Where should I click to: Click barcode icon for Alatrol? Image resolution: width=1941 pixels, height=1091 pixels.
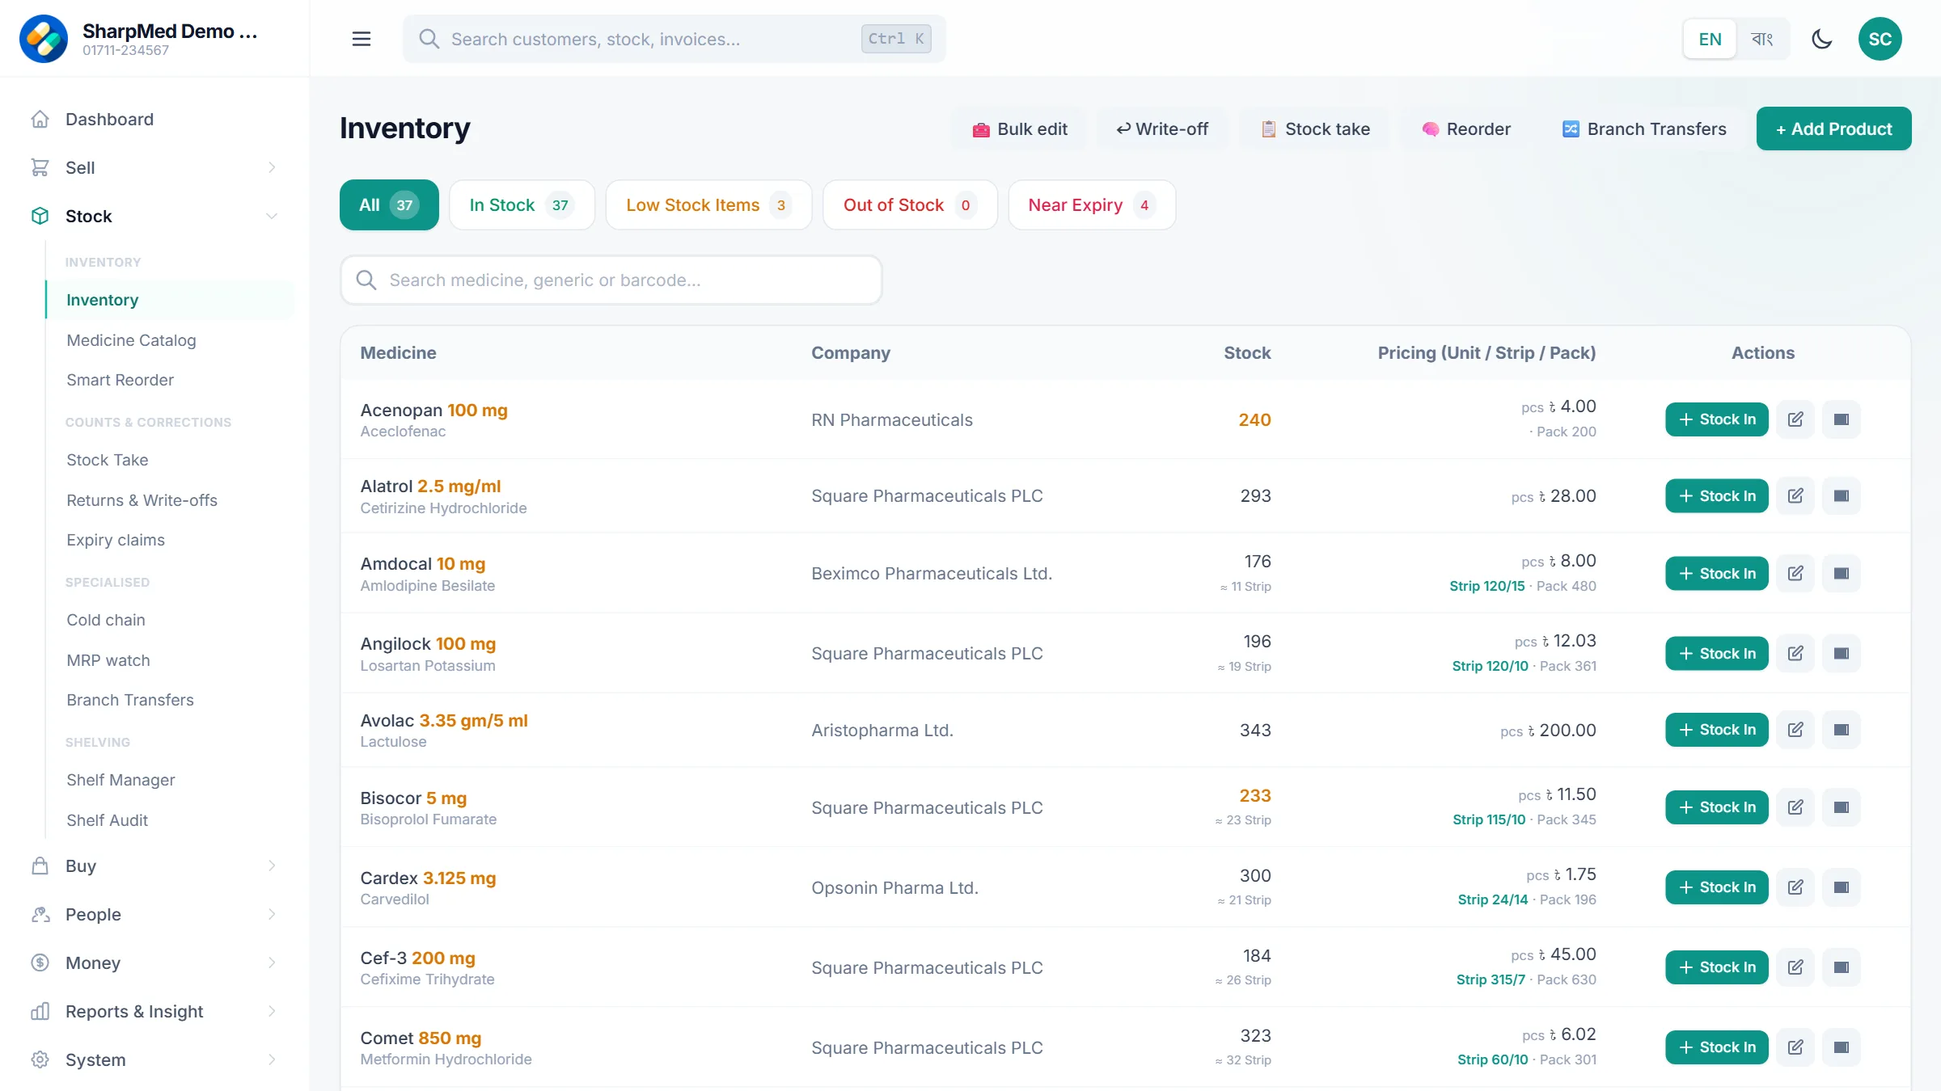[1842, 496]
